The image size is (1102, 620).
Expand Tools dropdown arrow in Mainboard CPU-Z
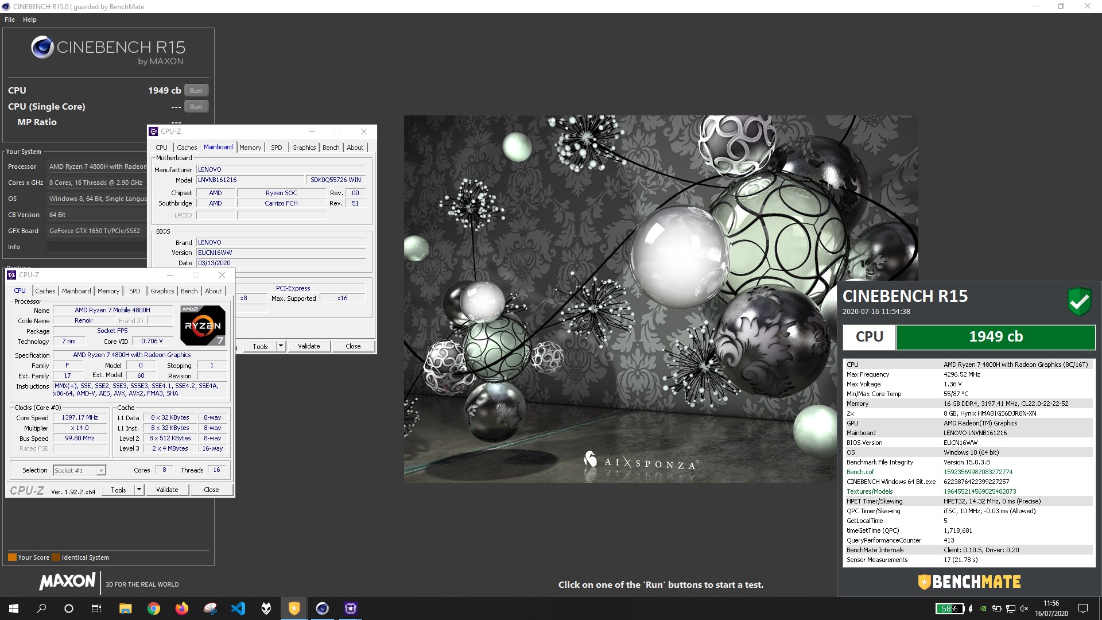(x=281, y=346)
